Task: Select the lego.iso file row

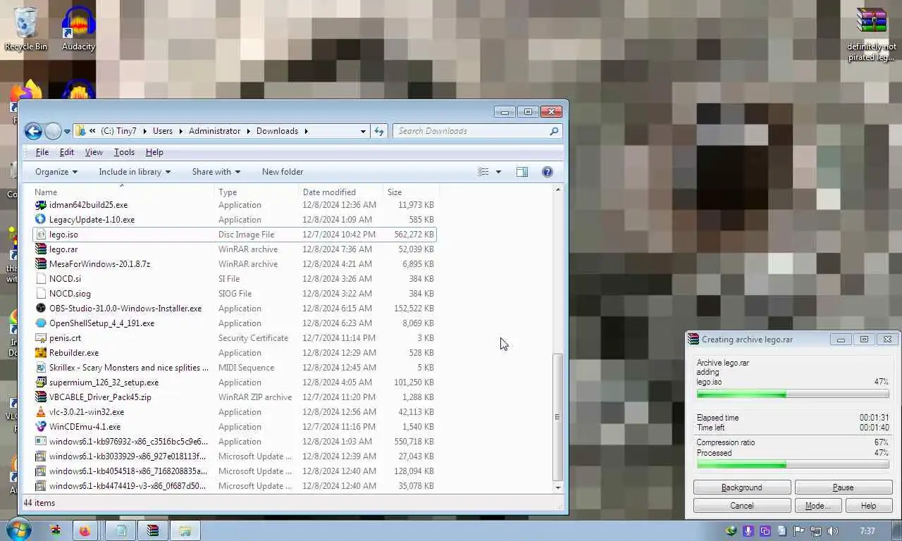Action: point(235,235)
